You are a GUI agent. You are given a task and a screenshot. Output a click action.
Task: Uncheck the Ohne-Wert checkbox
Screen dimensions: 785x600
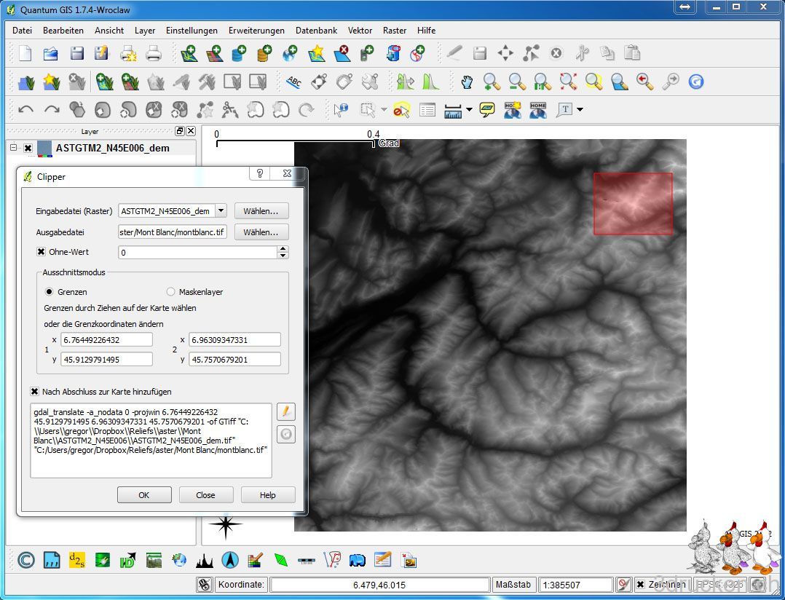pyautogui.click(x=42, y=252)
